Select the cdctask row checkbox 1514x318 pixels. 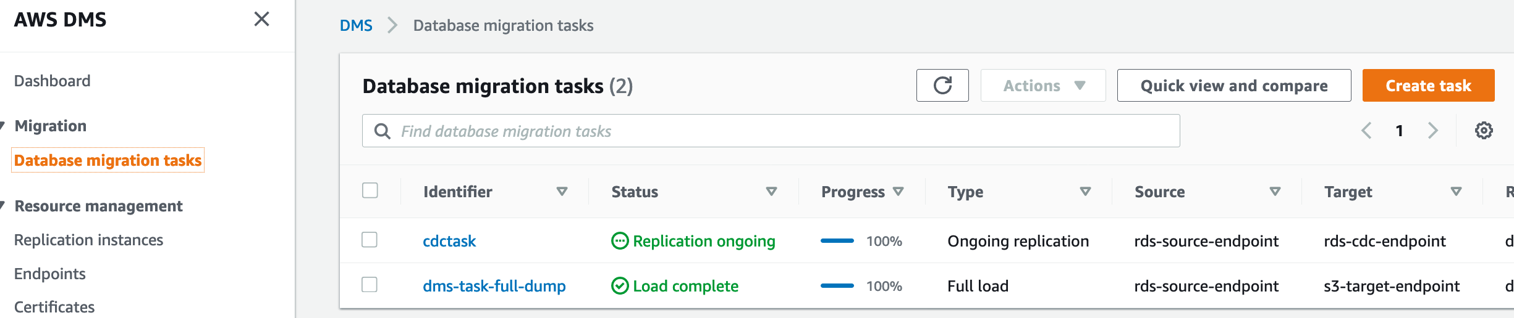(370, 240)
